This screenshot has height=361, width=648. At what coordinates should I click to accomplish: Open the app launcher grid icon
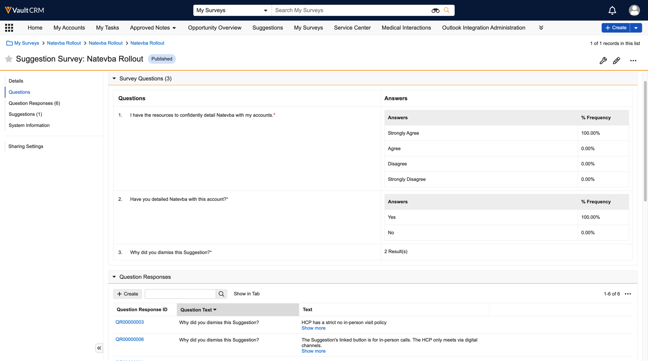tap(9, 28)
